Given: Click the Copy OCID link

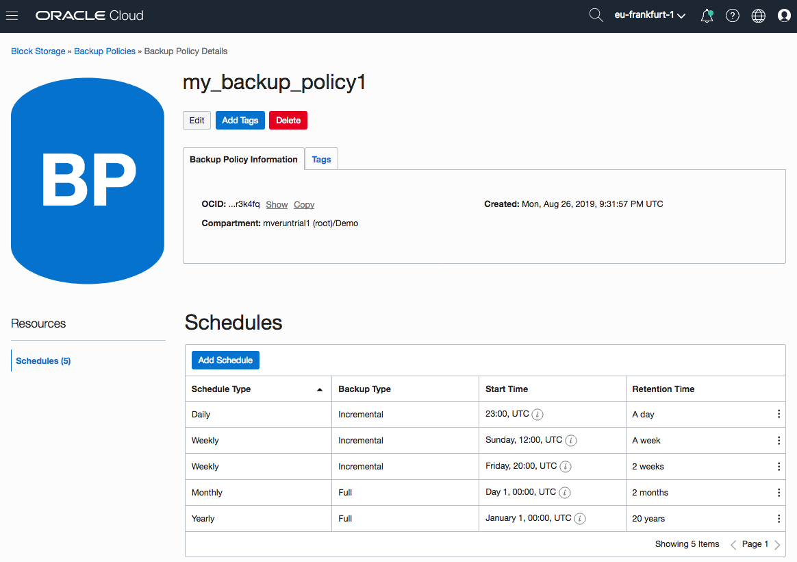Looking at the screenshot, I should (x=304, y=204).
